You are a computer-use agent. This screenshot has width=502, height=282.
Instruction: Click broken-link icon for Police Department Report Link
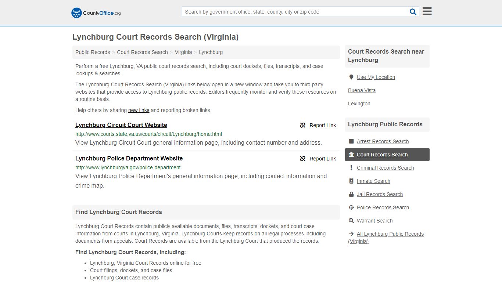click(x=303, y=159)
